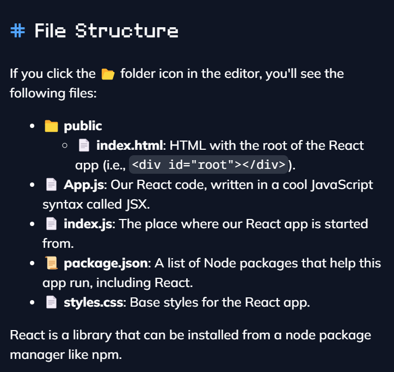Click the file icon beside styles.css
This screenshot has height=372, width=394.
51,303
